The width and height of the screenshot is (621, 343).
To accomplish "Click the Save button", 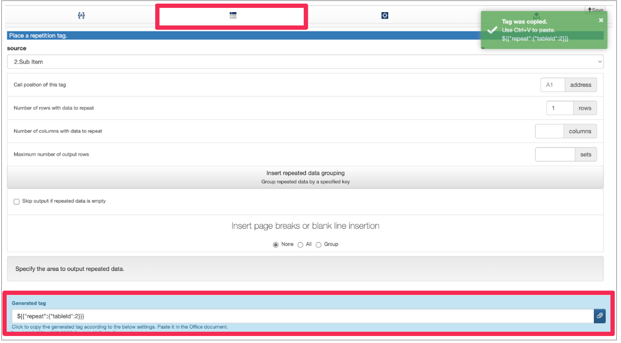I will click(x=594, y=9).
